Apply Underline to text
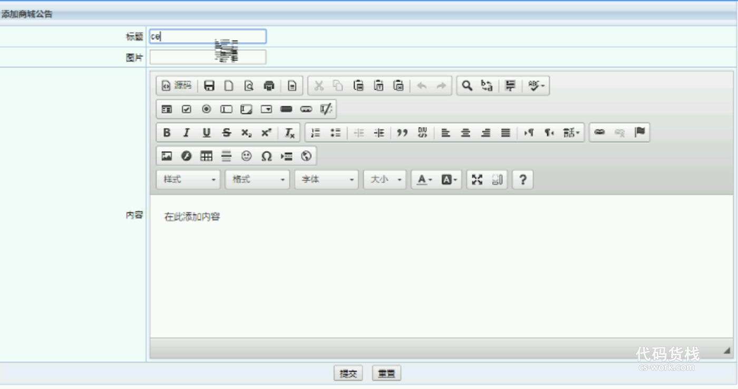This screenshot has width=738, height=389. click(x=206, y=132)
